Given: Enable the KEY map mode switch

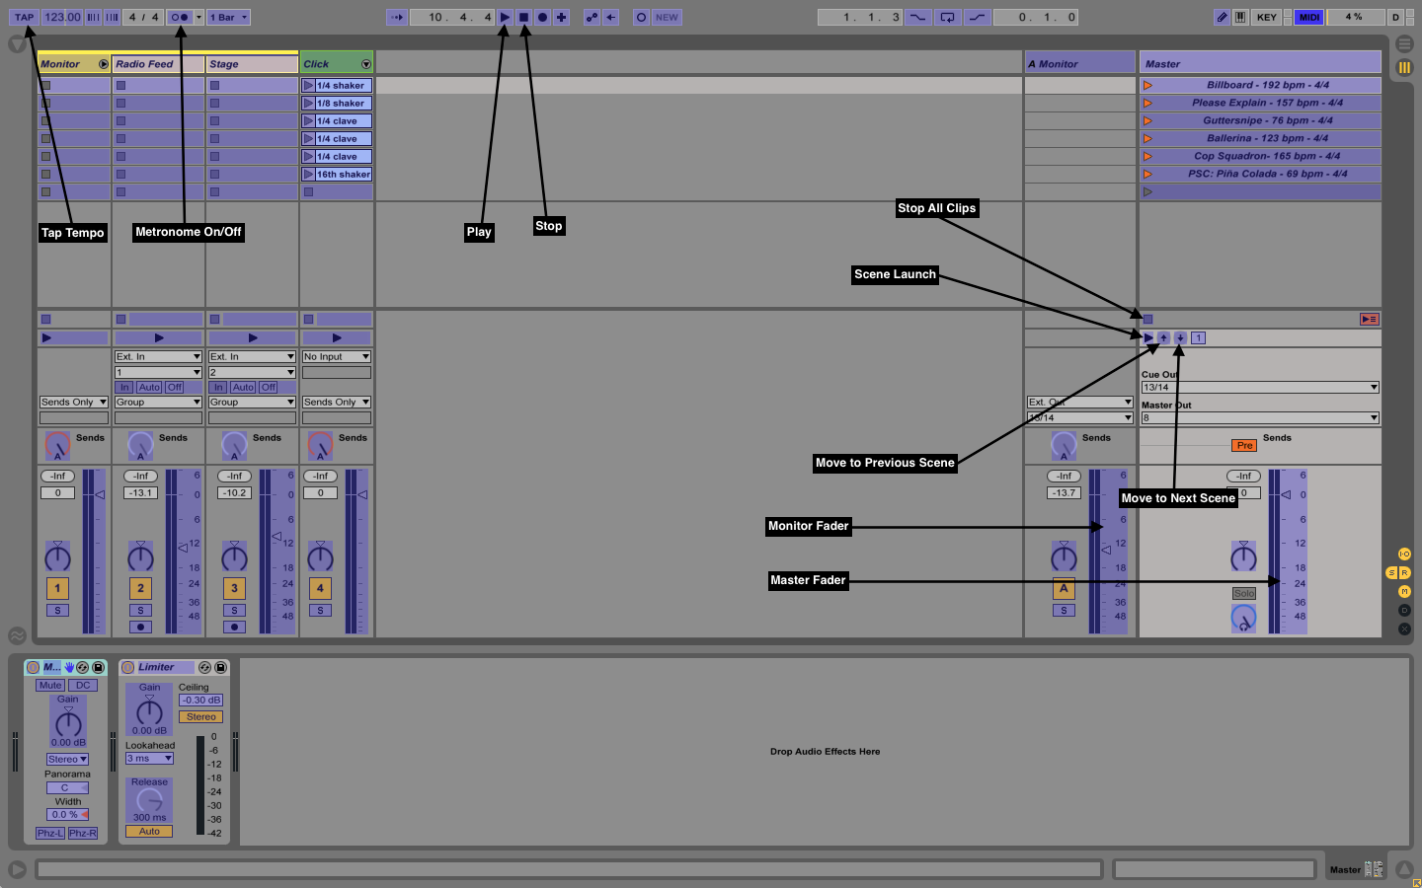Looking at the screenshot, I should [1267, 17].
